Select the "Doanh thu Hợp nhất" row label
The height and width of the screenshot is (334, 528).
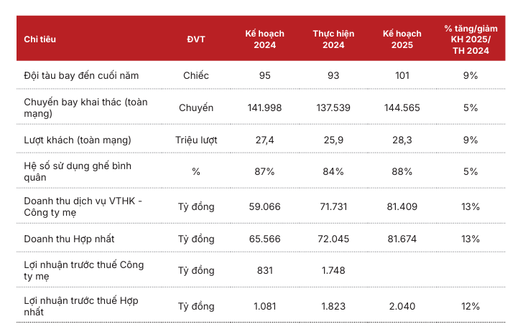69,239
